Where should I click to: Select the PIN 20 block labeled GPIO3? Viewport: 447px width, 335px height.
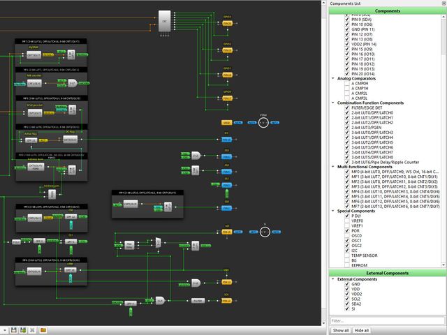[x=227, y=23]
